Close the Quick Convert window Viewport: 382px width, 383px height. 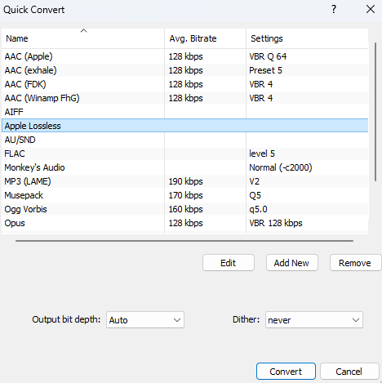click(x=371, y=10)
